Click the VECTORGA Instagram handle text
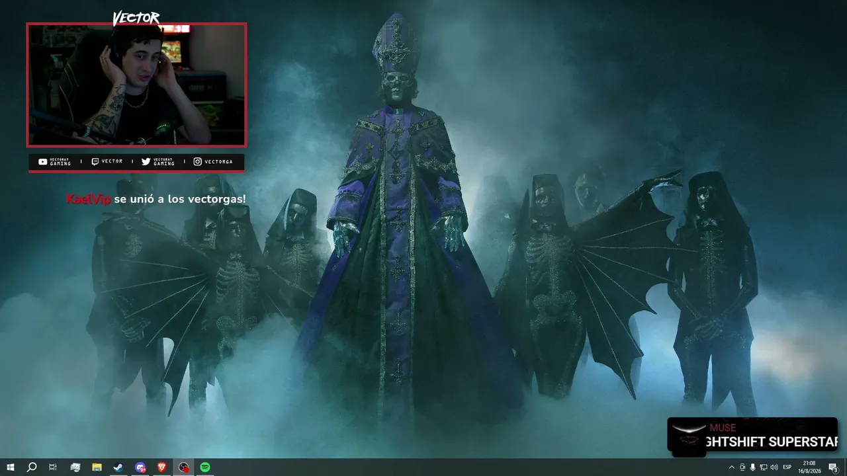 (x=218, y=161)
